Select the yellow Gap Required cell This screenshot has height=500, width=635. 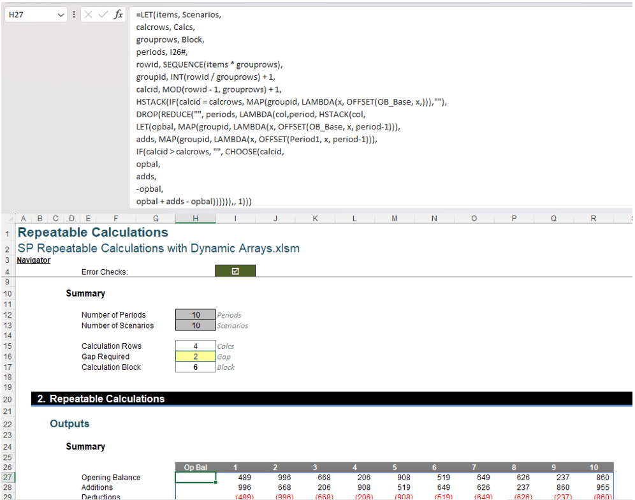click(x=195, y=357)
